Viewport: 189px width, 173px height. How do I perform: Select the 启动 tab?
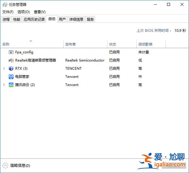pyautogui.click(x=52, y=19)
